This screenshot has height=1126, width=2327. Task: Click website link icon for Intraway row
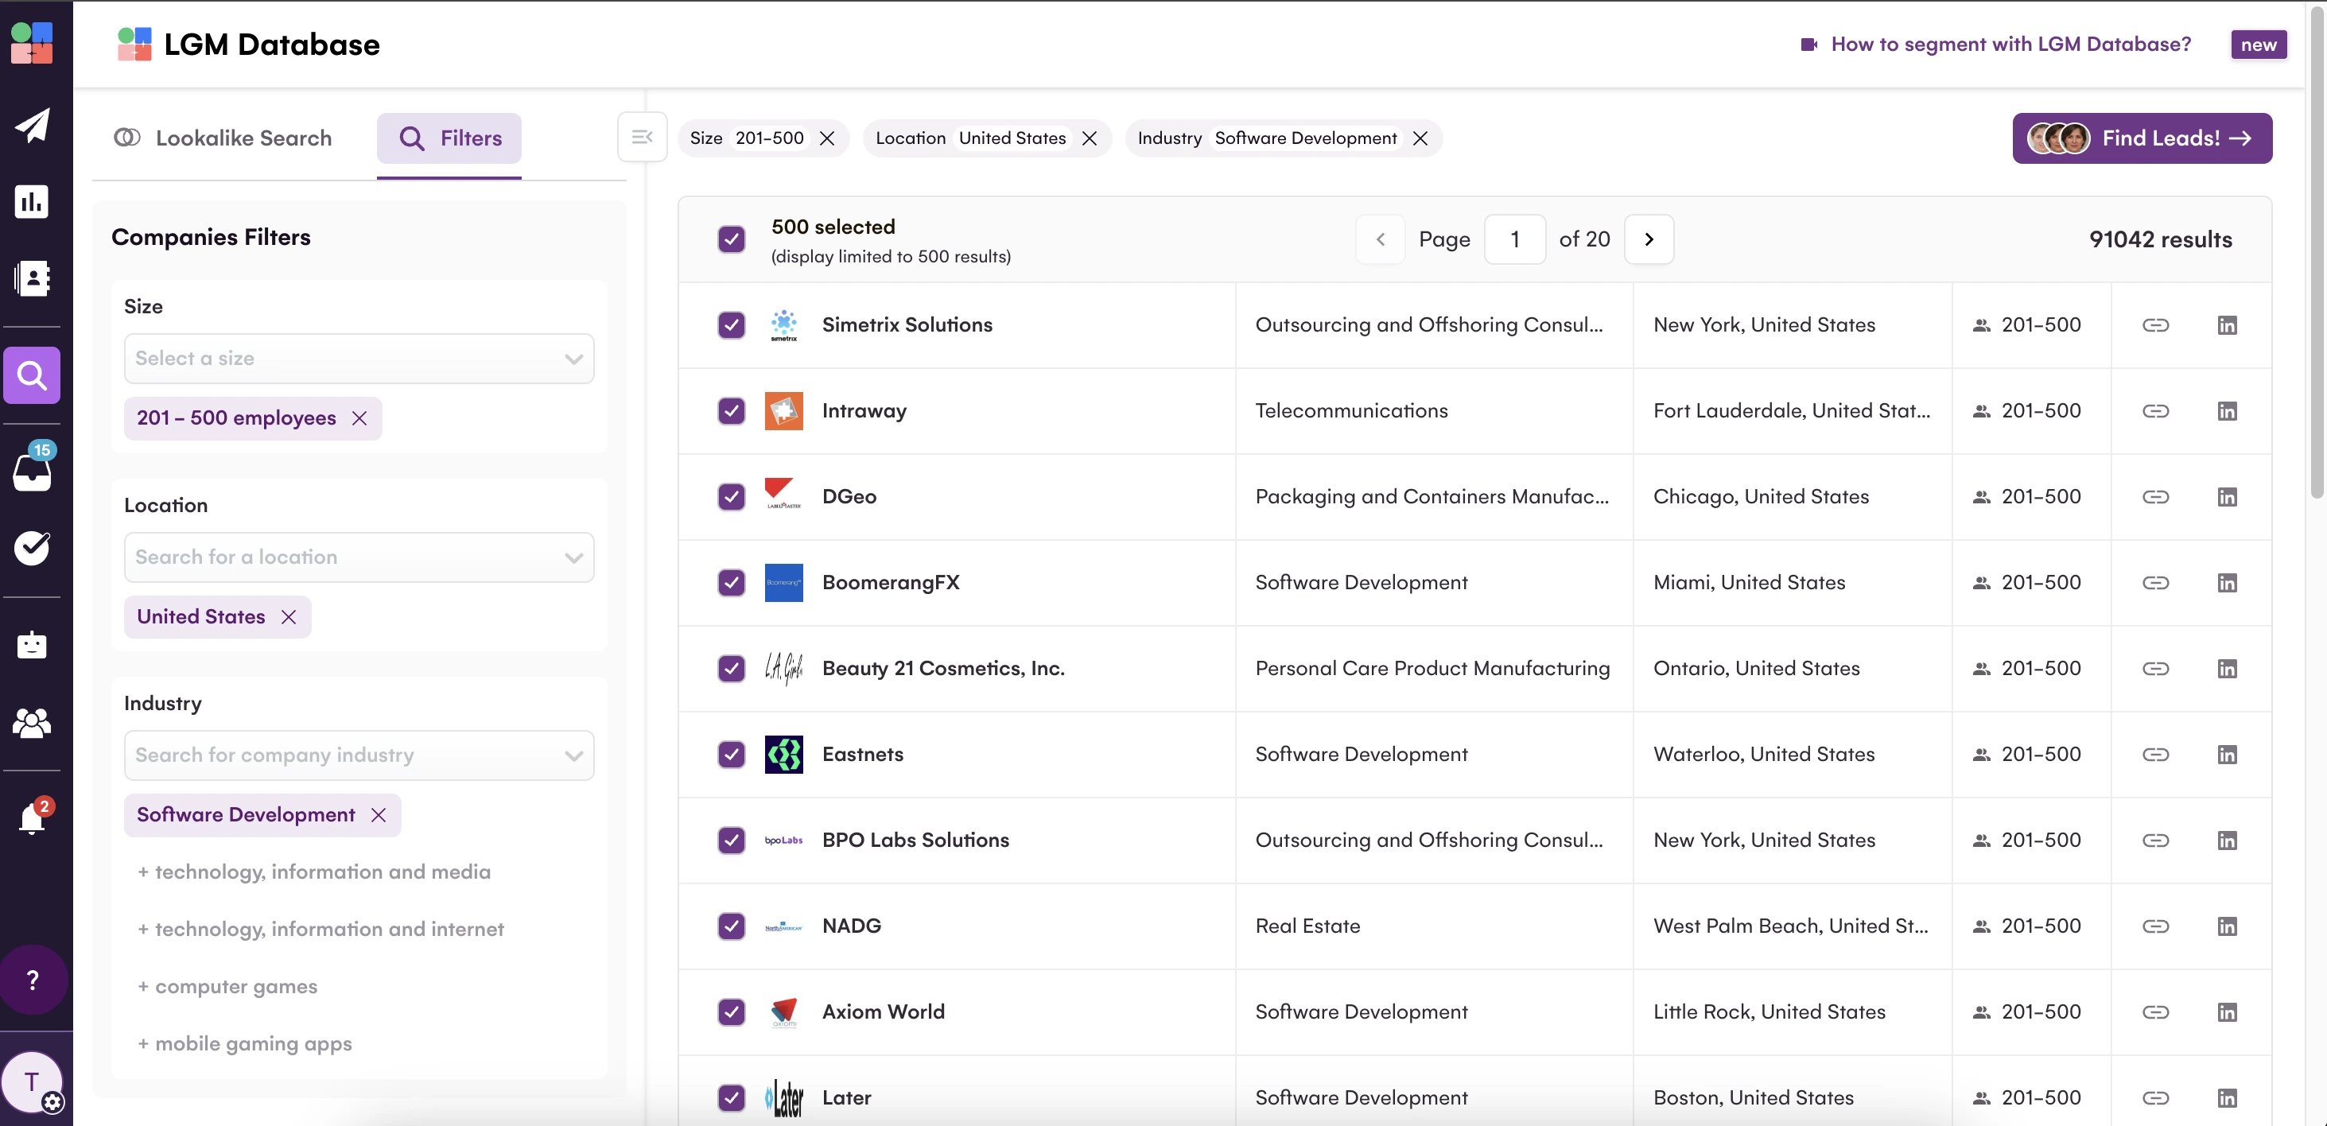[x=2154, y=411]
